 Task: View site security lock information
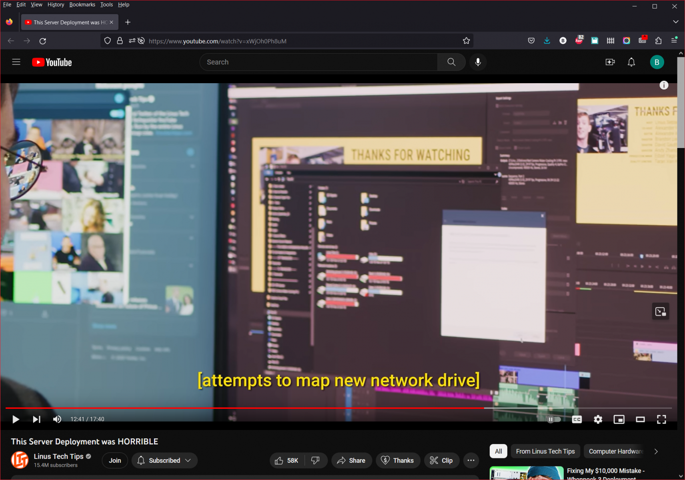pyautogui.click(x=120, y=41)
